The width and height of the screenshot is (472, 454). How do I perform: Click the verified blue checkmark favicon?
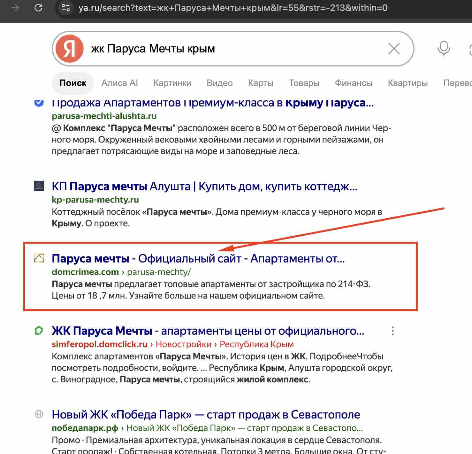(x=39, y=103)
